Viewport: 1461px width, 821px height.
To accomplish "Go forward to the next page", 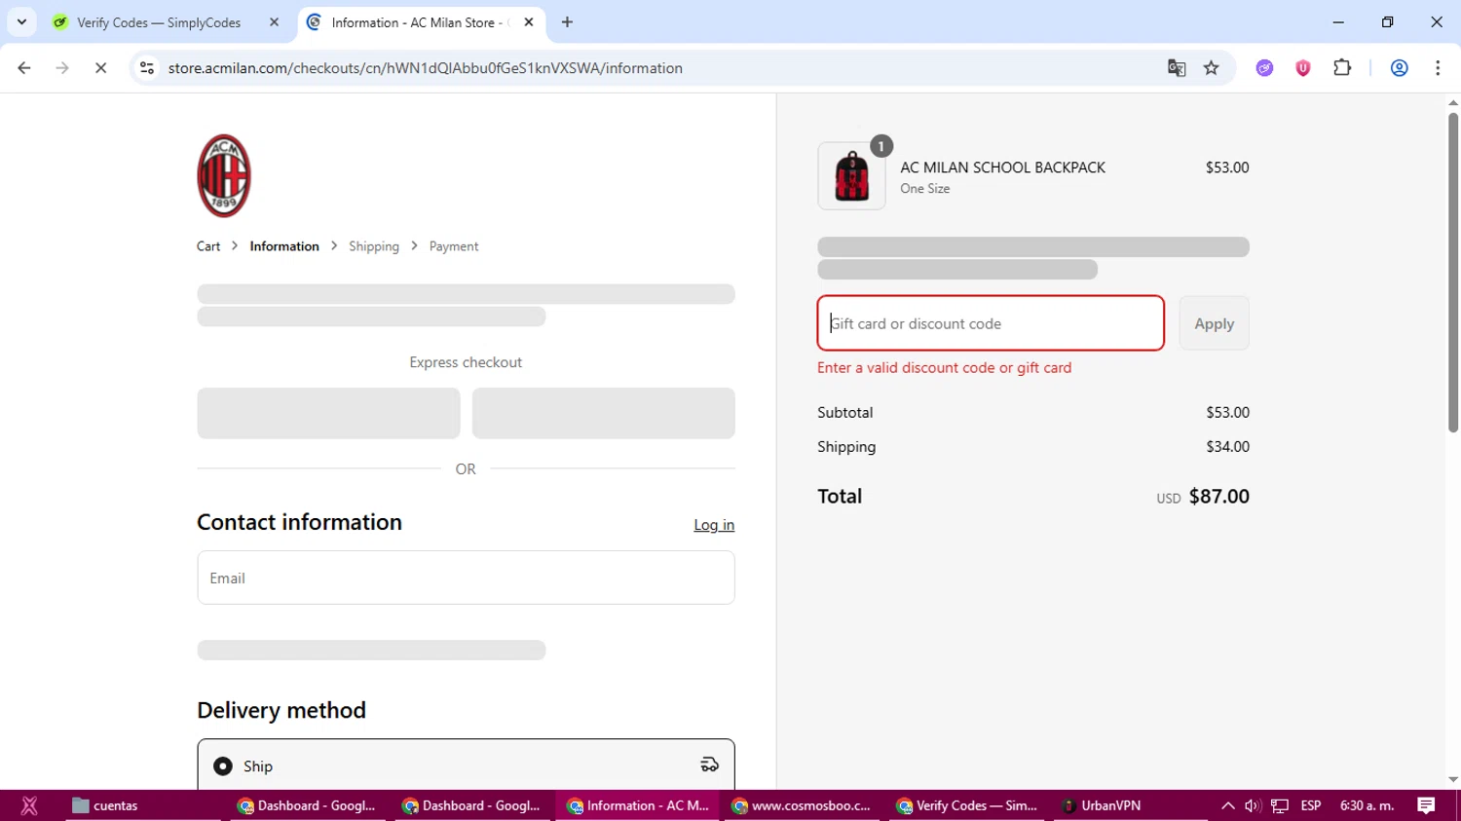I will point(62,68).
